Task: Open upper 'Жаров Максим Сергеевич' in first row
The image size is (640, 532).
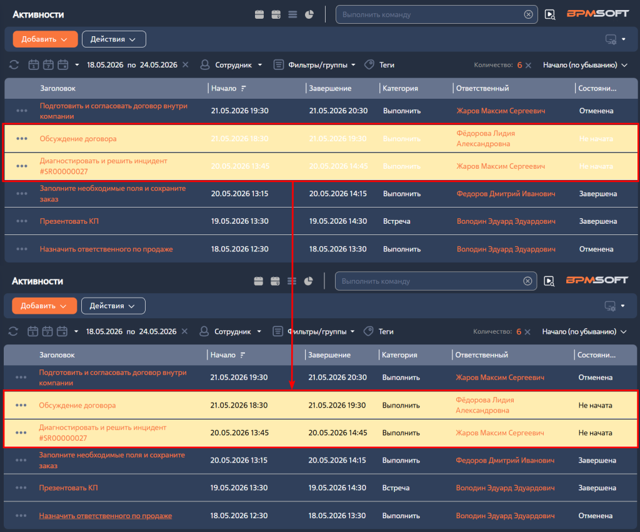Action: click(501, 111)
